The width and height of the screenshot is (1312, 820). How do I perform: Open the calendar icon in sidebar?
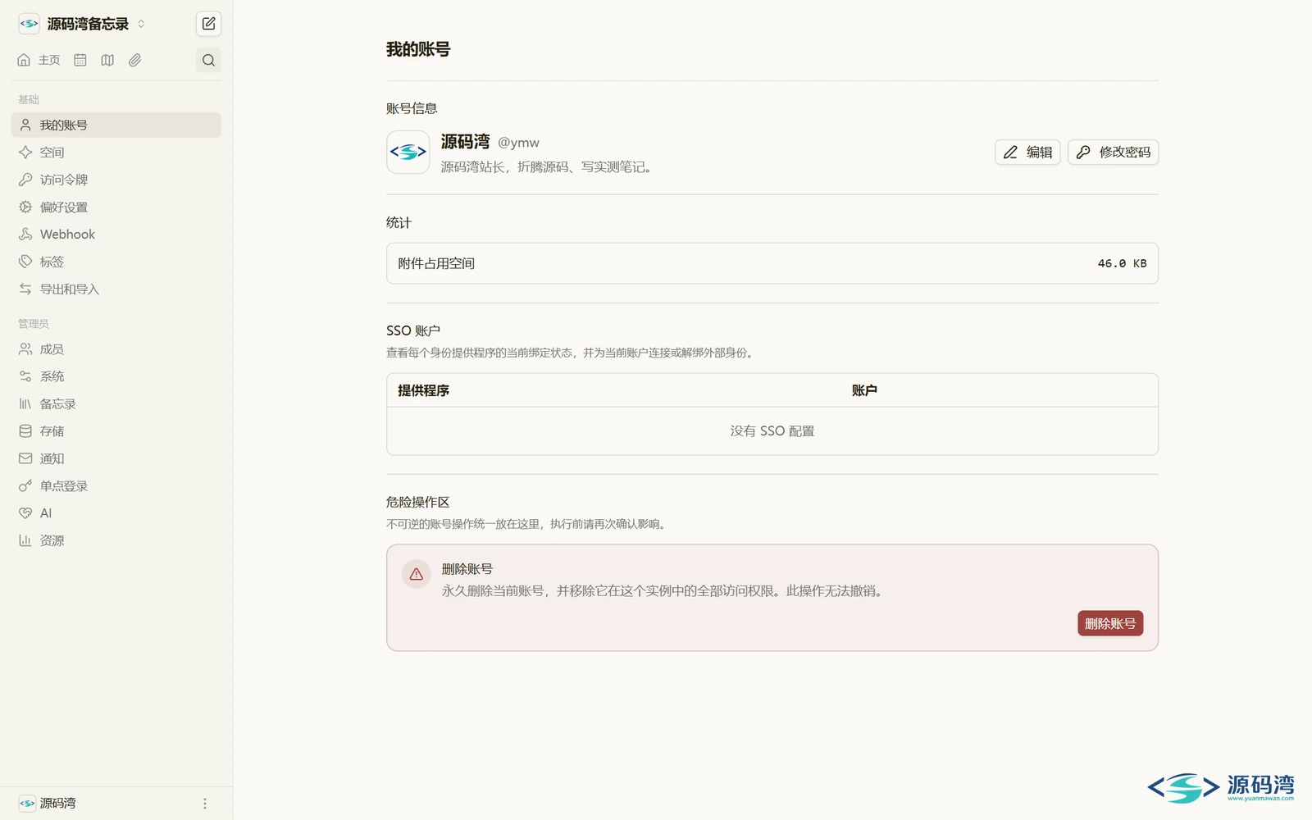[x=80, y=60]
